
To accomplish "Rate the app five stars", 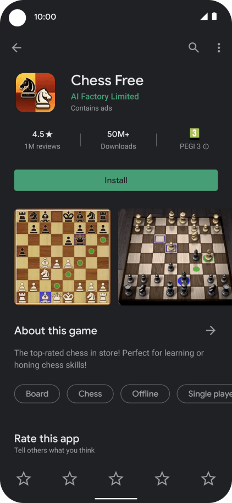I will 208,479.
